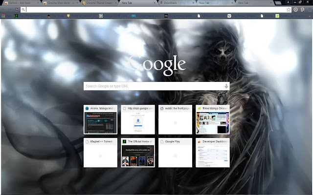Open the bookmark with the grid-pattern icon
The height and width of the screenshot is (195, 313).
coord(113,16)
